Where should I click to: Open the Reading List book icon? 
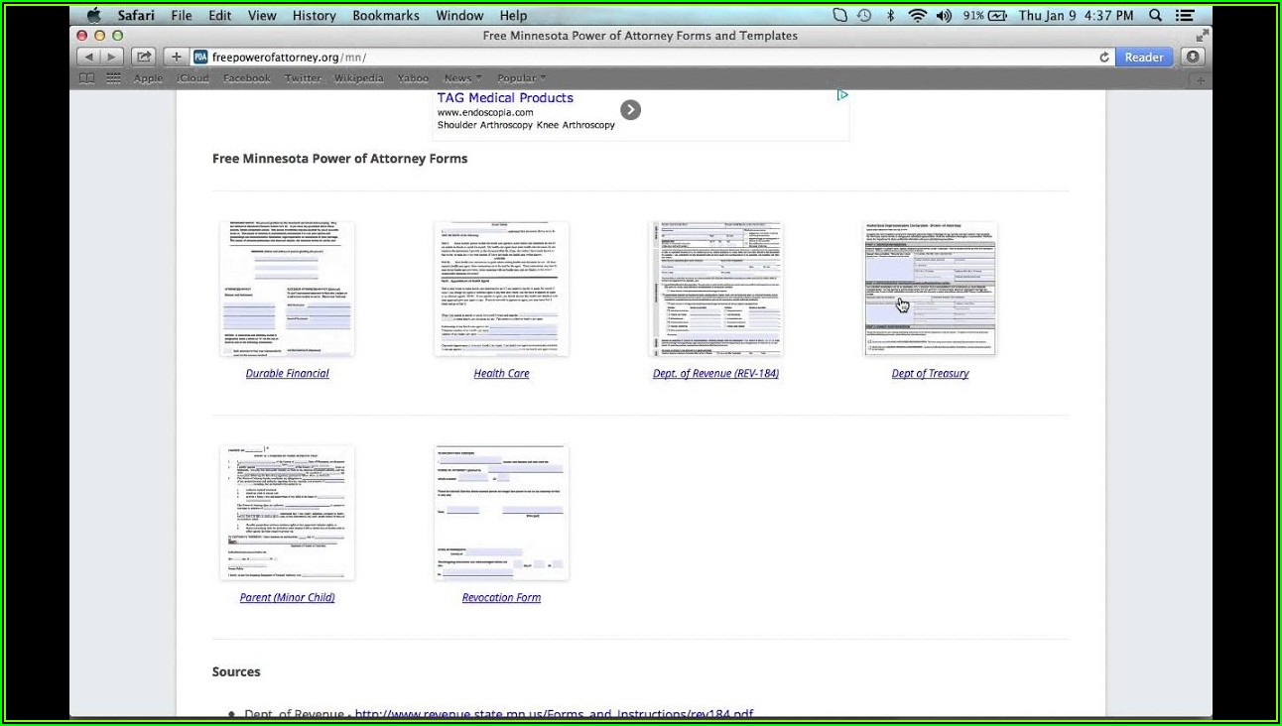pyautogui.click(x=87, y=78)
